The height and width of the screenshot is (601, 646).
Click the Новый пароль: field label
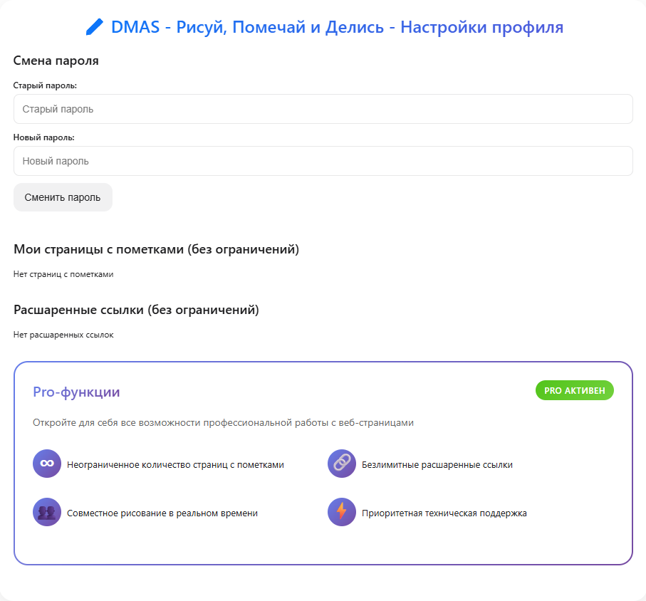(x=44, y=137)
